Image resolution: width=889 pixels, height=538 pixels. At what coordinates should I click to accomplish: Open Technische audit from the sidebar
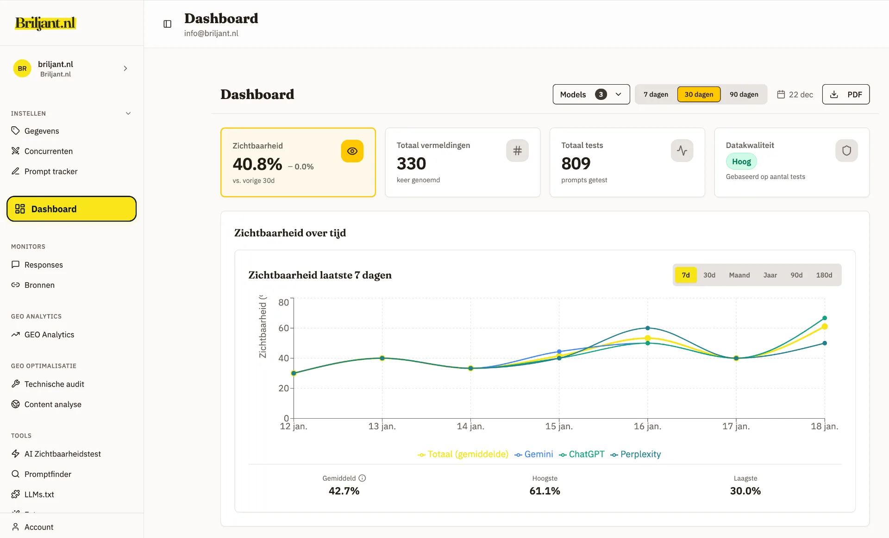coord(54,384)
